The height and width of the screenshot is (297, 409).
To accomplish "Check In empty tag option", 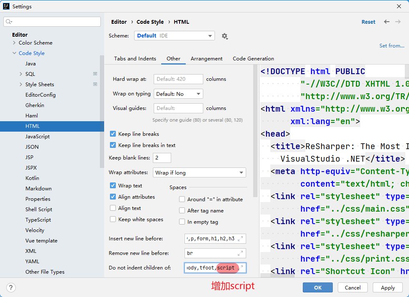I will (x=182, y=222).
